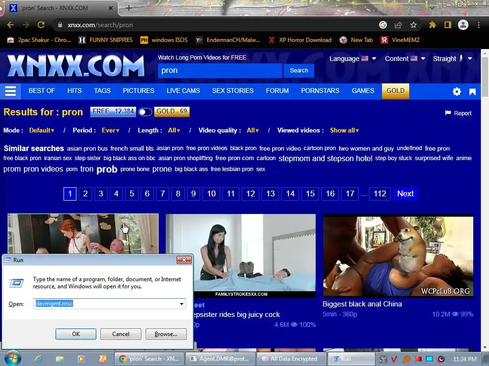Open the XP Horror Download bookmark
The height and width of the screenshot is (366, 489).
tap(300, 40)
